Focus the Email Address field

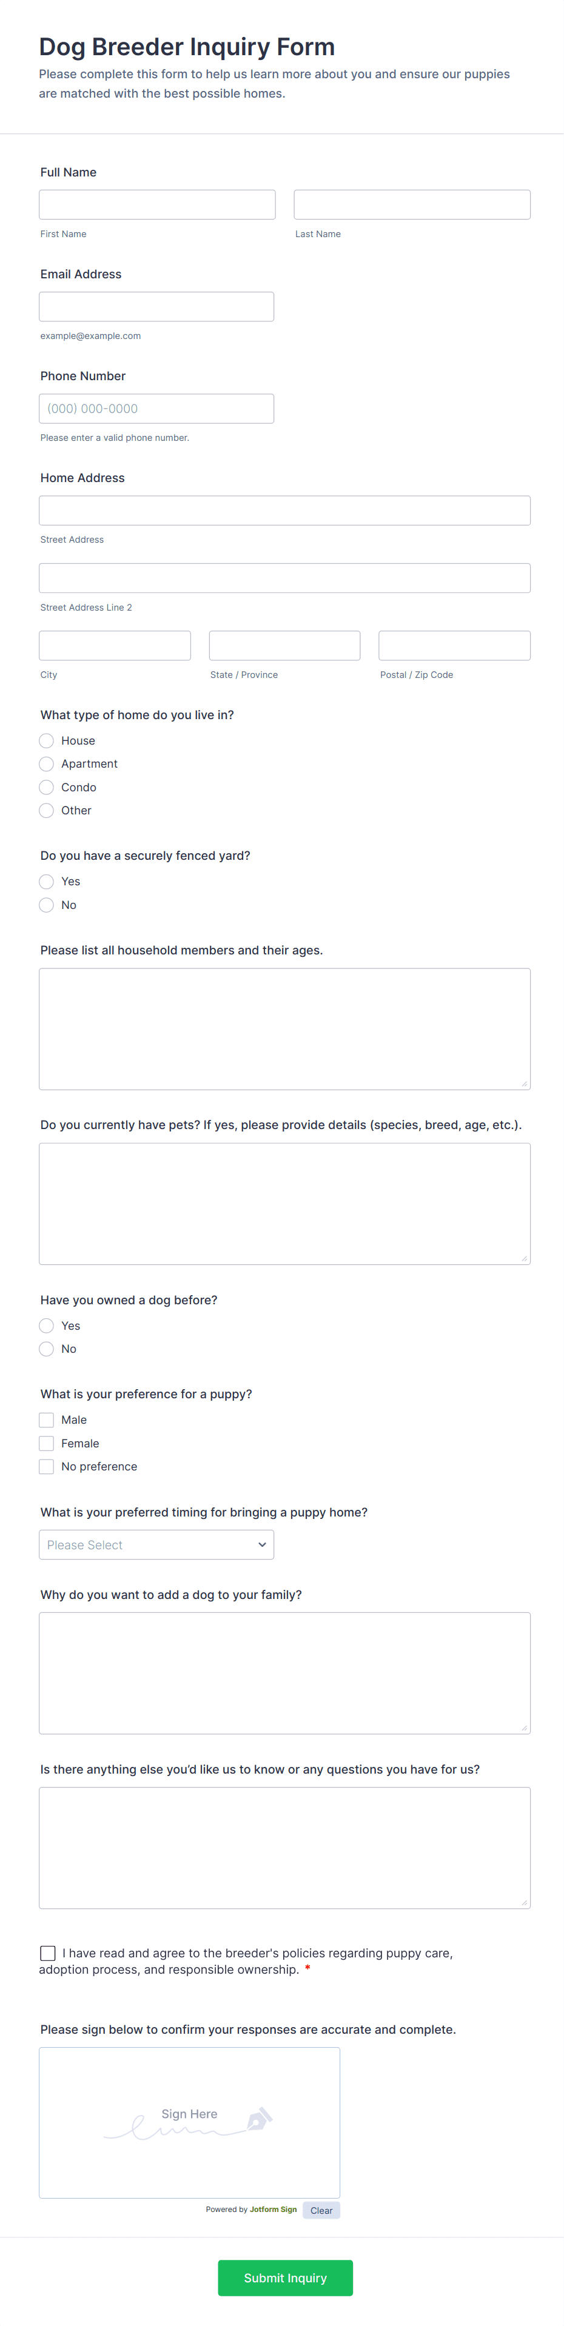(156, 307)
